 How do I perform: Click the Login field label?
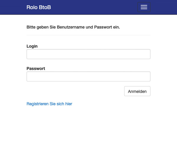tap(32, 46)
